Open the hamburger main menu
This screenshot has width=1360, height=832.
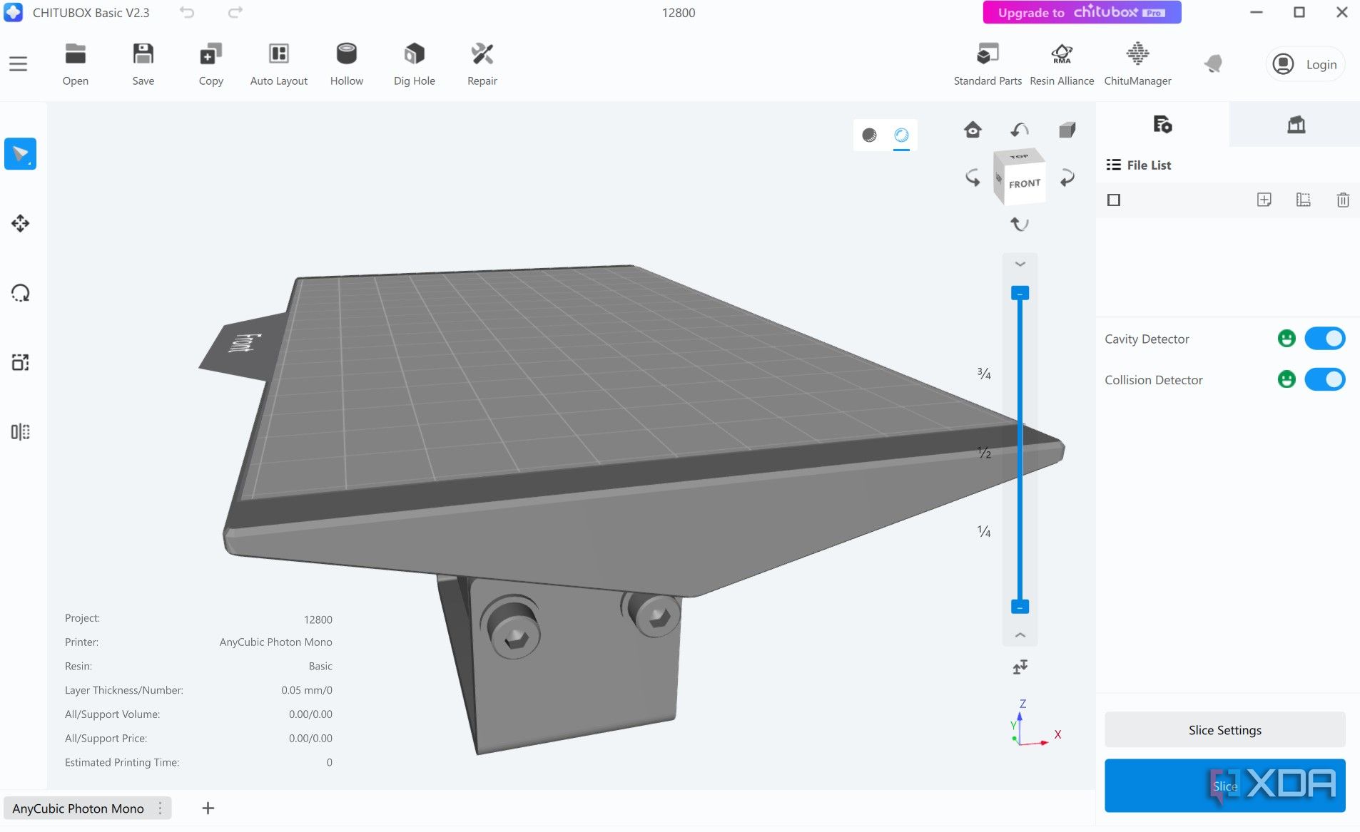[x=19, y=64]
